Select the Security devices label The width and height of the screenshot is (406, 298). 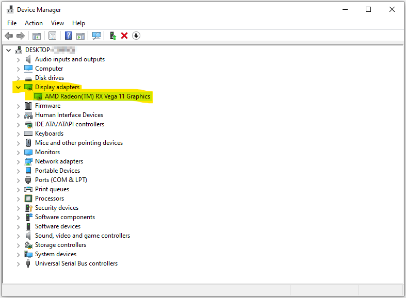[57, 208]
